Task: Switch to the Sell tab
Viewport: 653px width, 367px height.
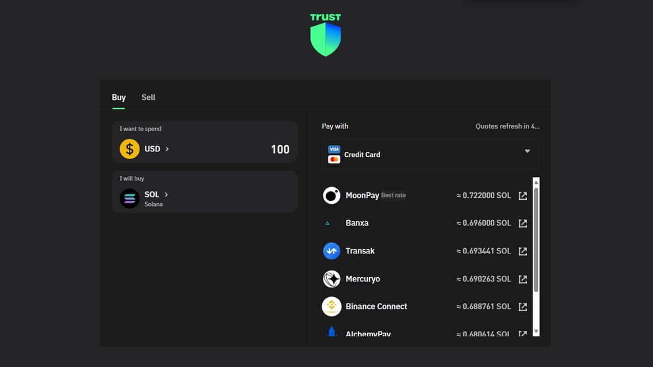Action: tap(148, 97)
